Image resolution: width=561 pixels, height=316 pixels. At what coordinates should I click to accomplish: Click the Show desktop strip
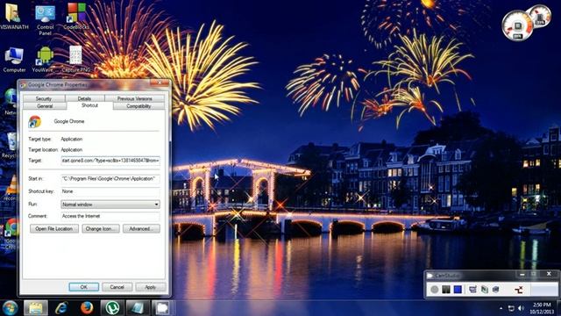click(559, 308)
